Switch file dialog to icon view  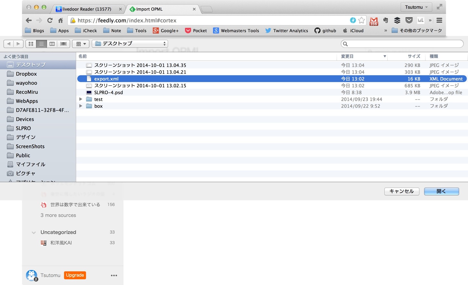point(31,44)
